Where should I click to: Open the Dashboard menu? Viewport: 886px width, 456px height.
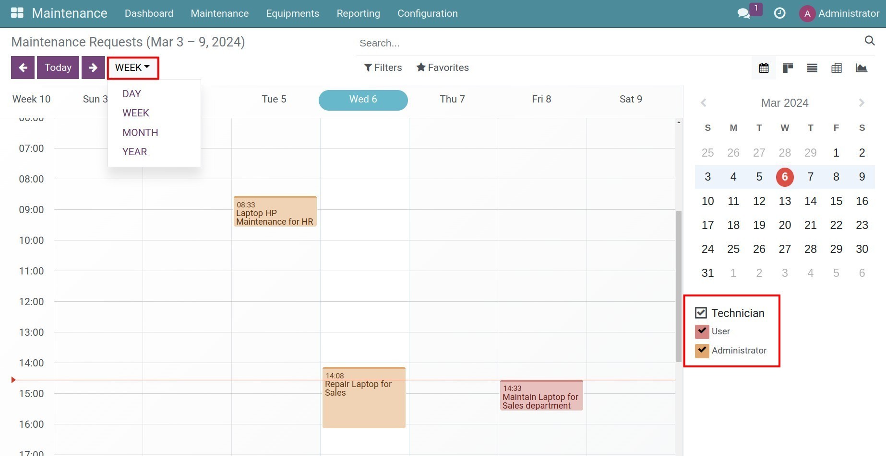(149, 13)
